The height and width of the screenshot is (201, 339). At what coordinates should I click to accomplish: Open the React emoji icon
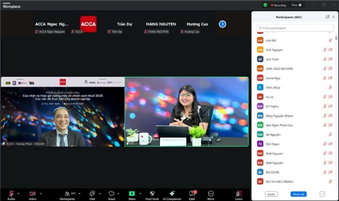[112, 193]
